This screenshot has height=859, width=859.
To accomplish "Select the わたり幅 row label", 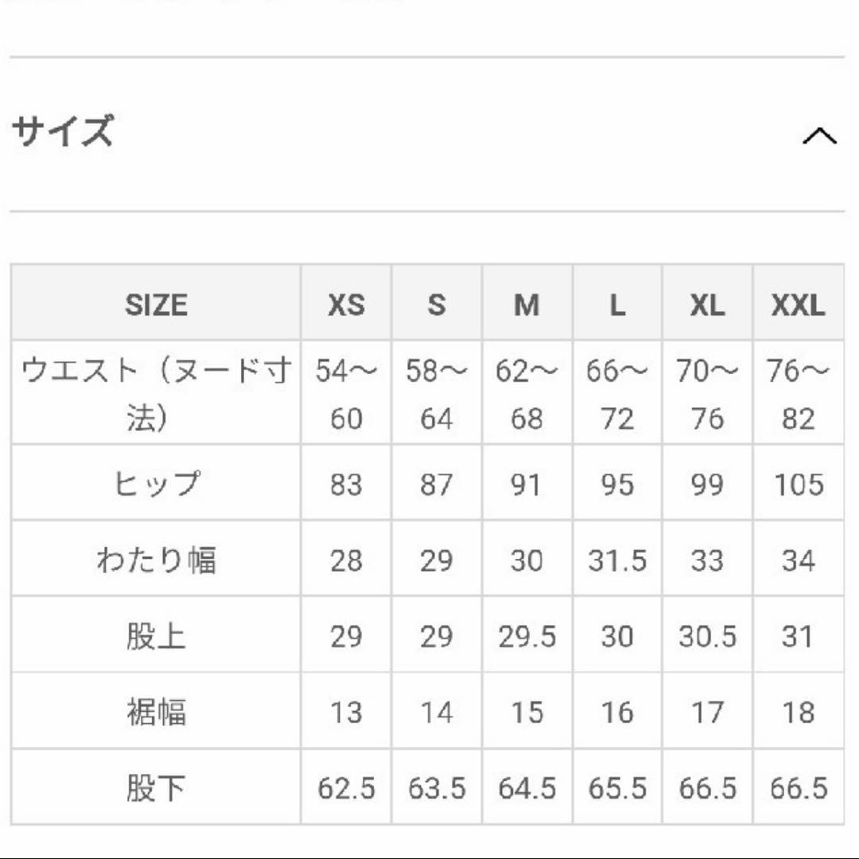I will (x=156, y=560).
